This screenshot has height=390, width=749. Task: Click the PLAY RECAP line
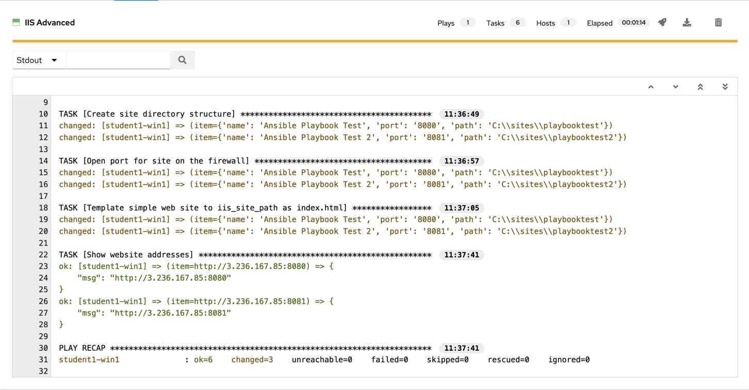click(245, 348)
